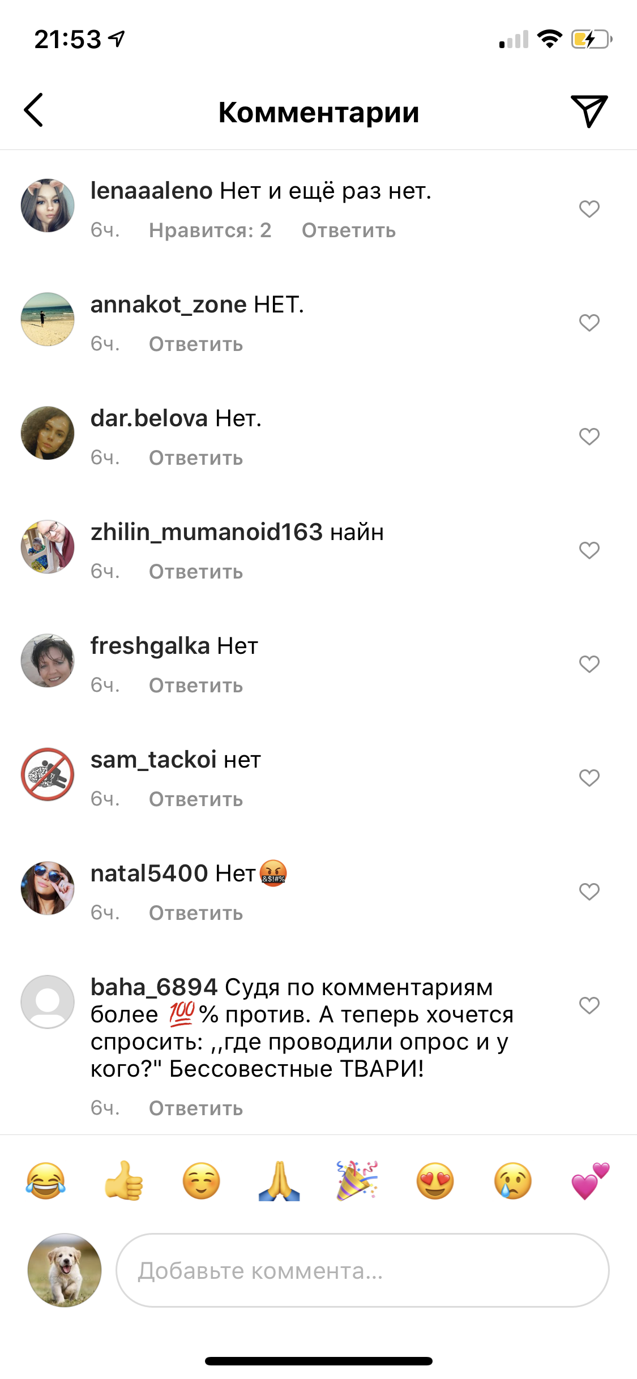Insert heart eyes emoji
Image resolution: width=637 pixels, height=1379 pixels.
tap(435, 1181)
